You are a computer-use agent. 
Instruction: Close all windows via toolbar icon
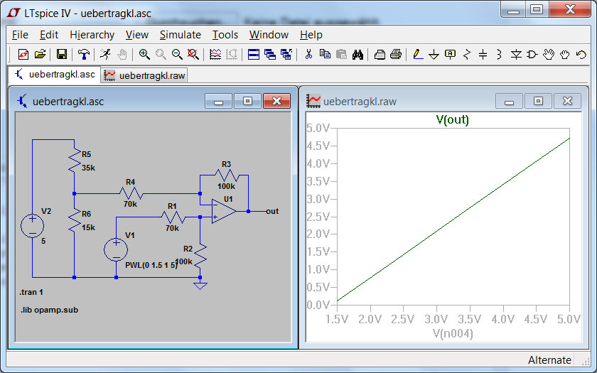click(x=286, y=55)
